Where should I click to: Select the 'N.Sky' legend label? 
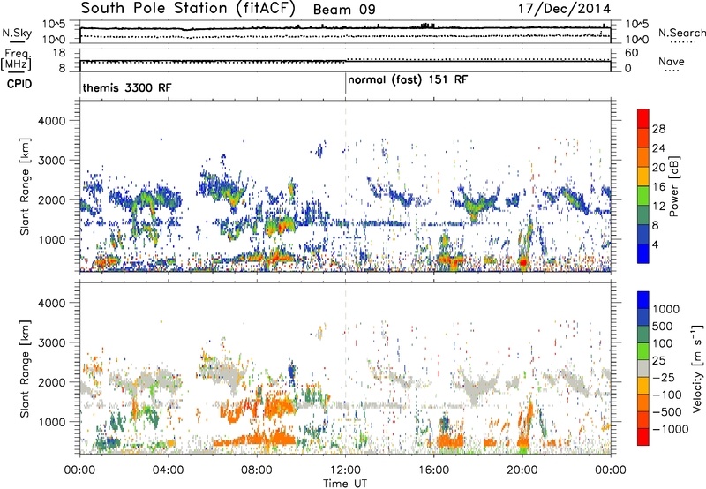pyautogui.click(x=17, y=33)
